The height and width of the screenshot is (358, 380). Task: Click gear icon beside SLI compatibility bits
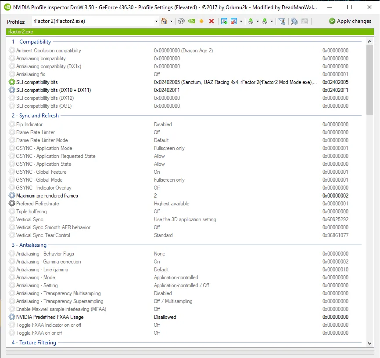[x=12, y=82]
